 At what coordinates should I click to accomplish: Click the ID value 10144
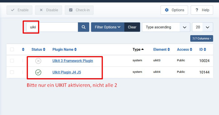(x=204, y=72)
